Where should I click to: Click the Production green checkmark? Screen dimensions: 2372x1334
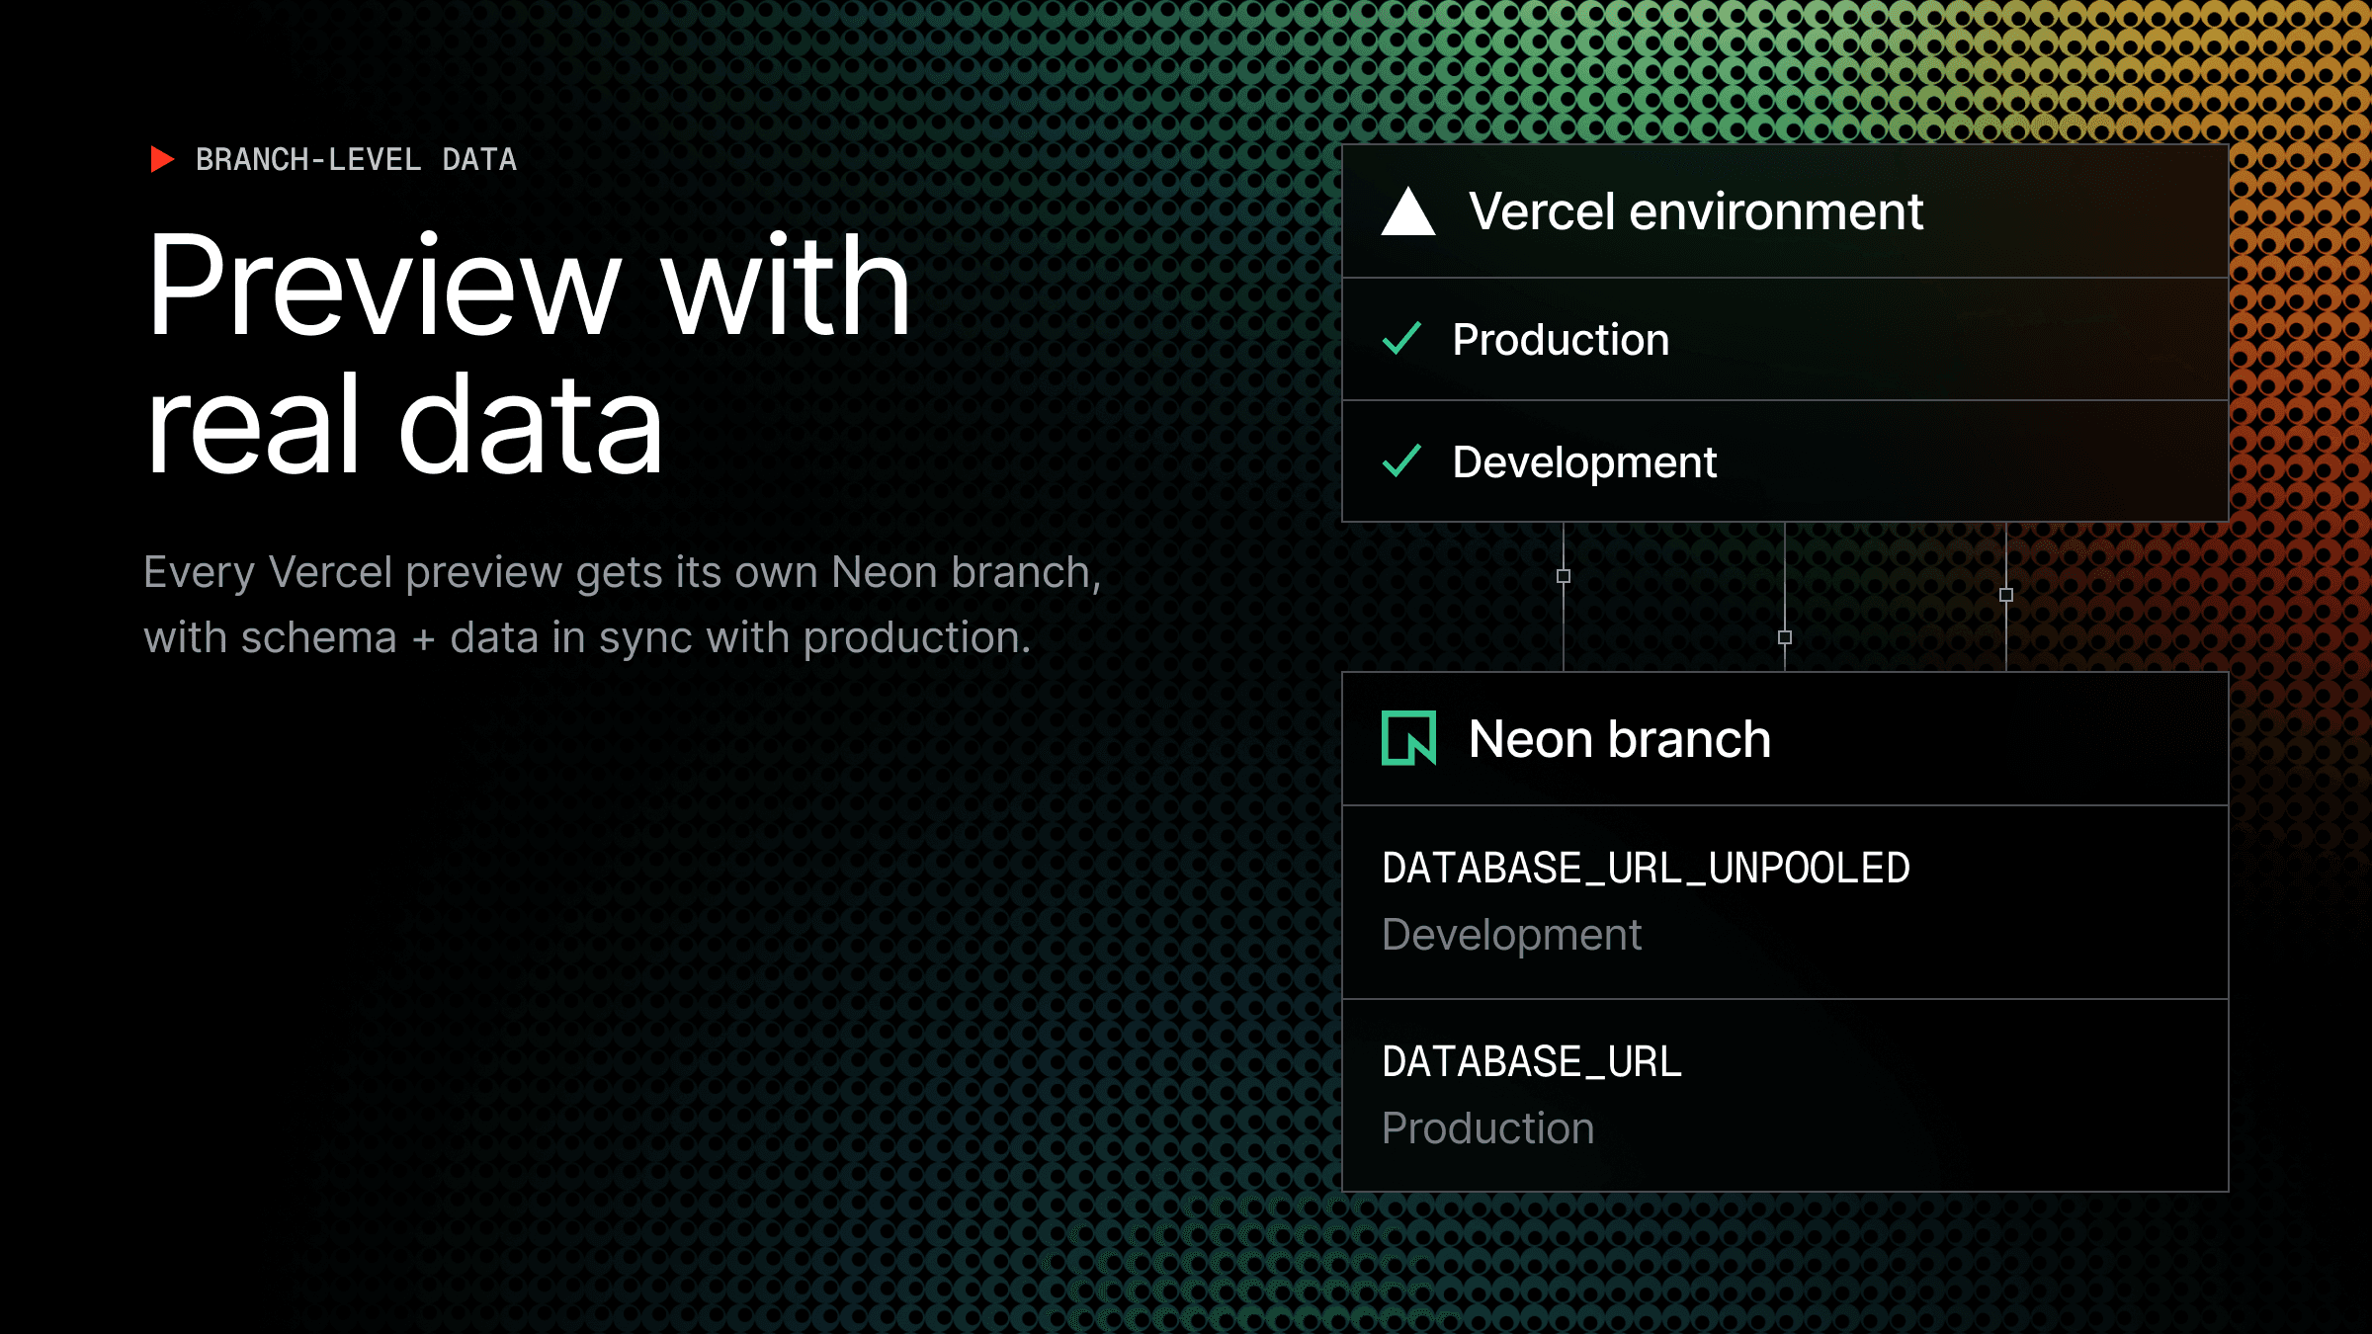pos(1401,339)
